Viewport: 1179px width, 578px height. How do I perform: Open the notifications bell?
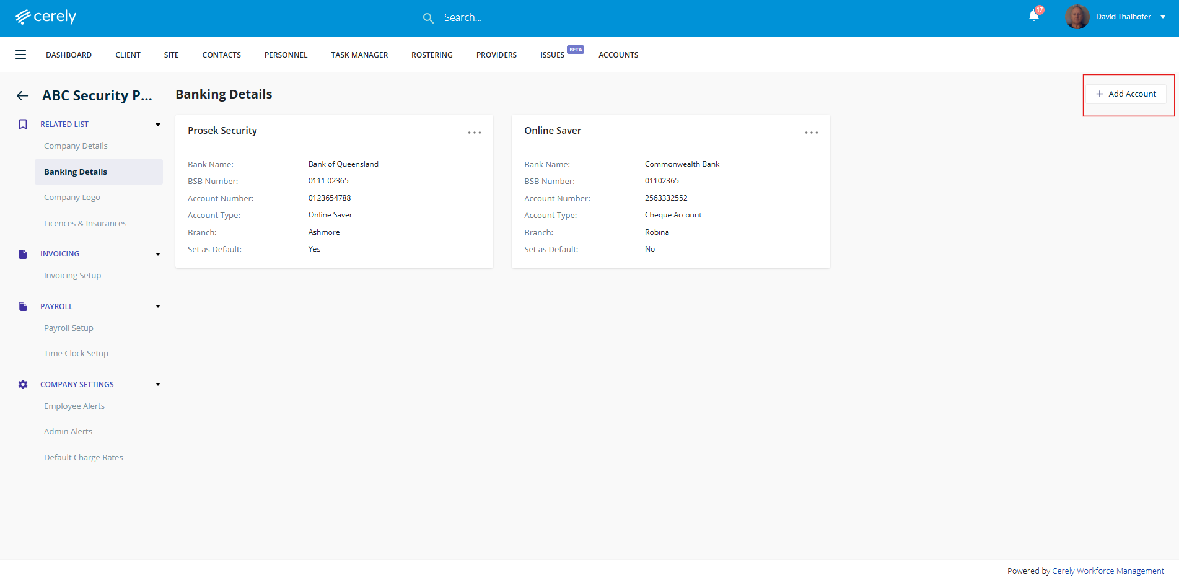tap(1034, 15)
